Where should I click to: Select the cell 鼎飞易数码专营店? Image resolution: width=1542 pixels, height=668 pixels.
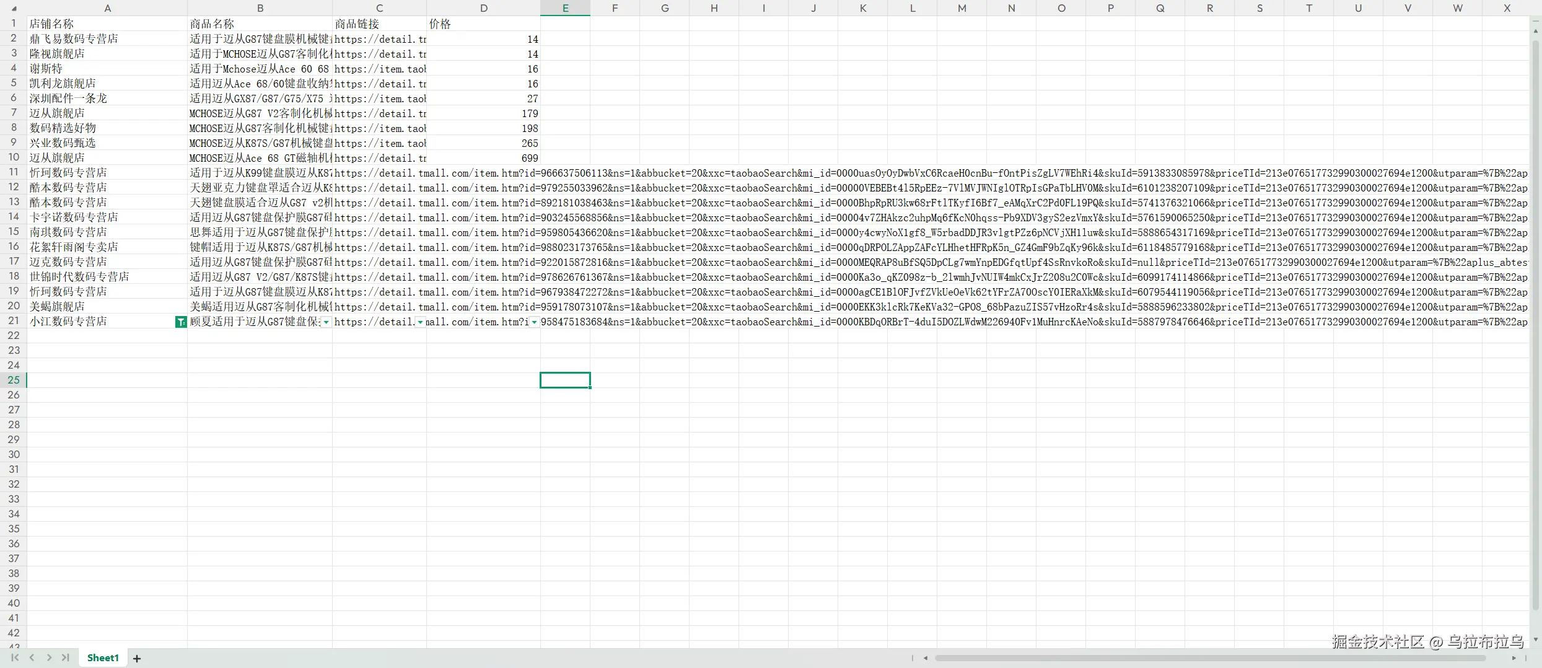[107, 38]
